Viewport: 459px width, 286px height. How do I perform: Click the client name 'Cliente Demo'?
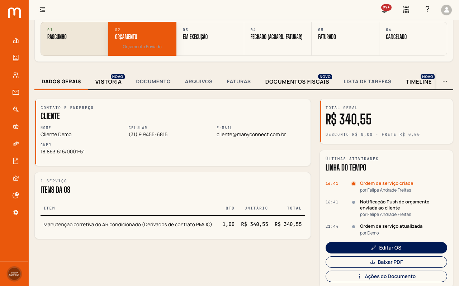(56, 134)
